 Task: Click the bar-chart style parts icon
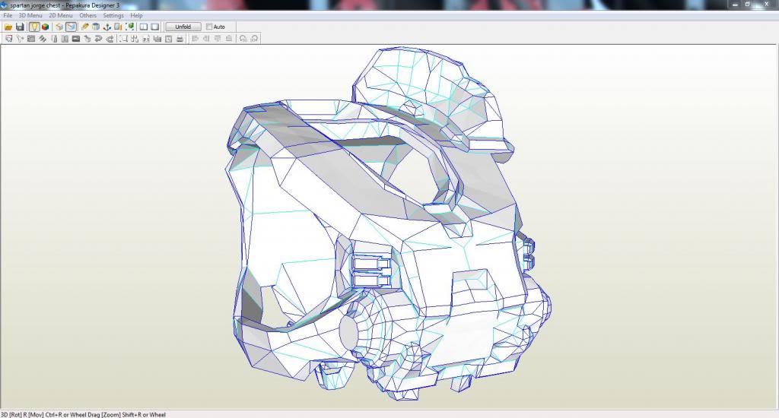click(x=157, y=39)
